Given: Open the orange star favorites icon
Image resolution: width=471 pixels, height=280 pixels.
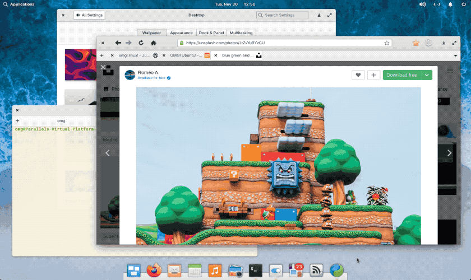Looking at the screenshot, I should coord(415,43).
